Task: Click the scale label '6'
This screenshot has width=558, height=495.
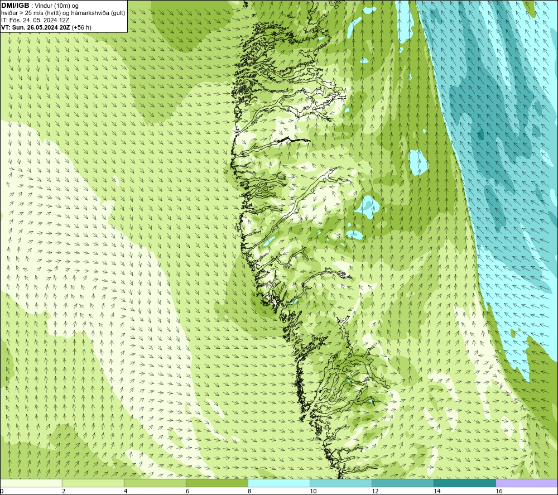Action: 187,492
